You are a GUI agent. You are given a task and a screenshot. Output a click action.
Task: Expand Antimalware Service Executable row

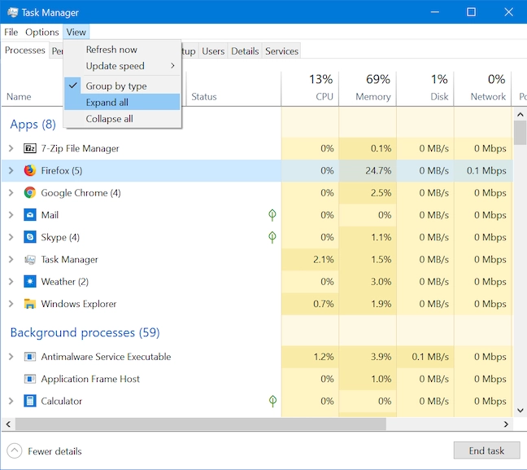click(x=11, y=357)
